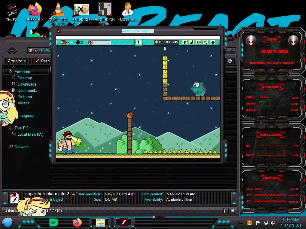
Task: Switch to Flash Player on taskbar
Action: [x=124, y=222]
